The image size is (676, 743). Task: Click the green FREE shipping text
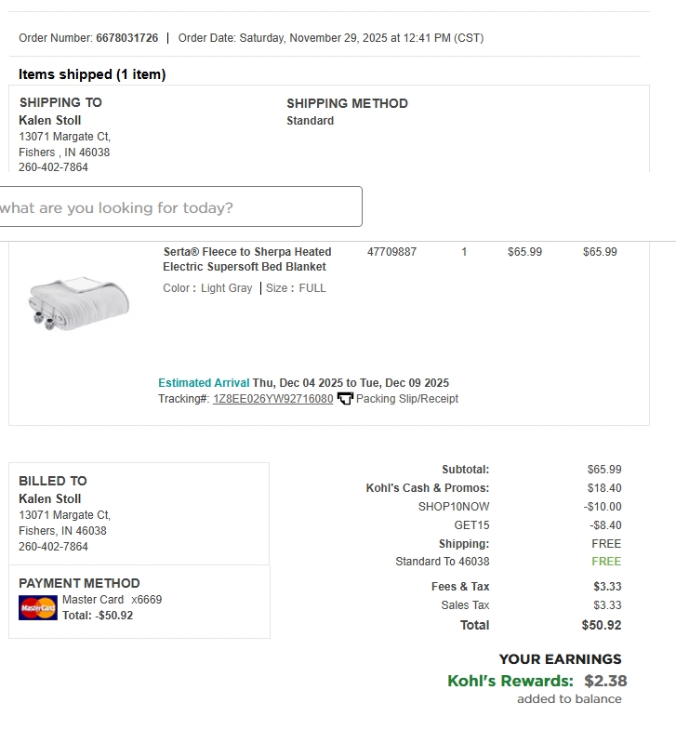(x=606, y=562)
